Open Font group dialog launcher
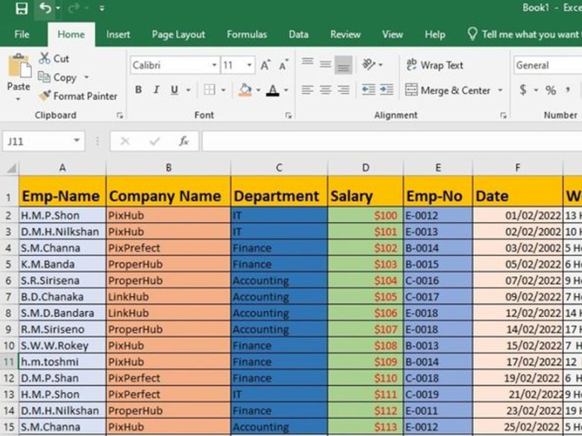582x436 pixels. (x=288, y=116)
